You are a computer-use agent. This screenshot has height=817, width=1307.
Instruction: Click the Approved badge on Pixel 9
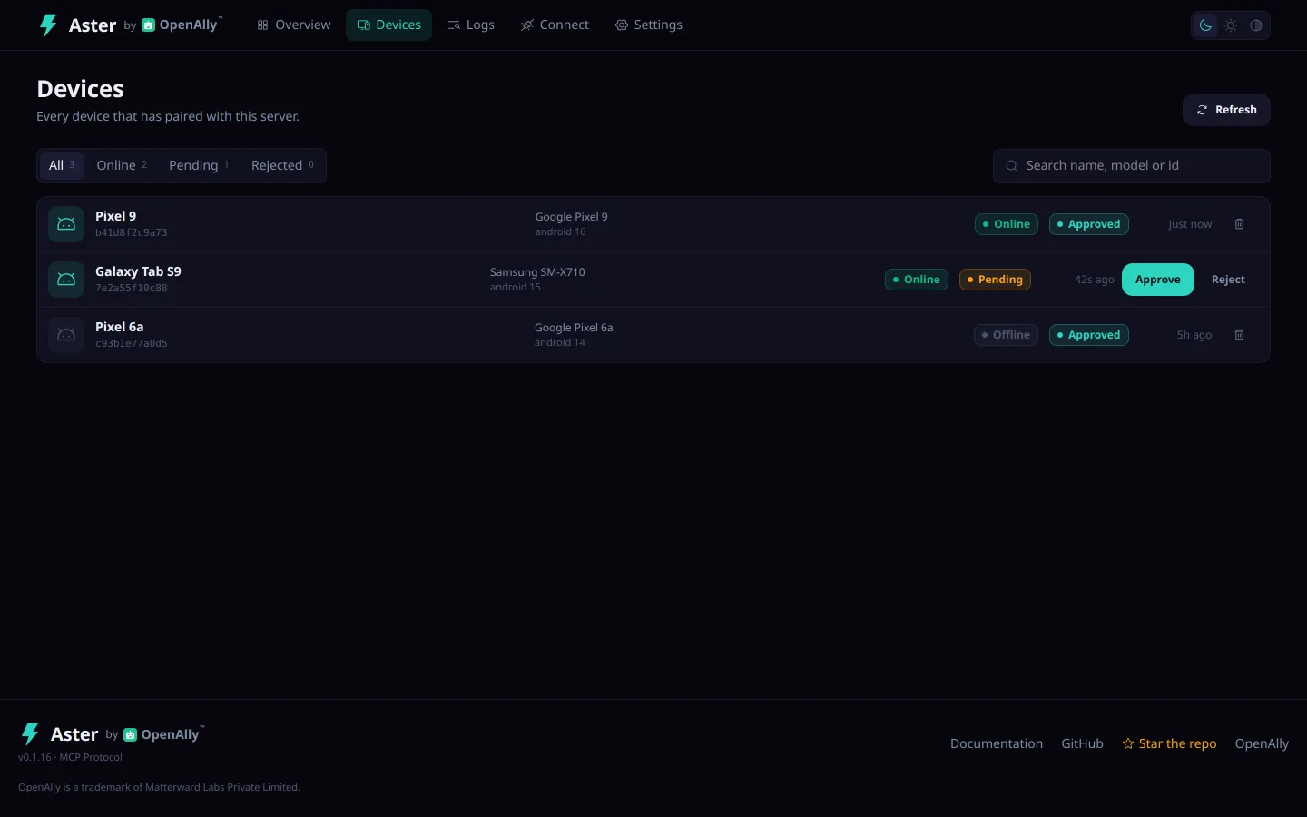[x=1089, y=224]
